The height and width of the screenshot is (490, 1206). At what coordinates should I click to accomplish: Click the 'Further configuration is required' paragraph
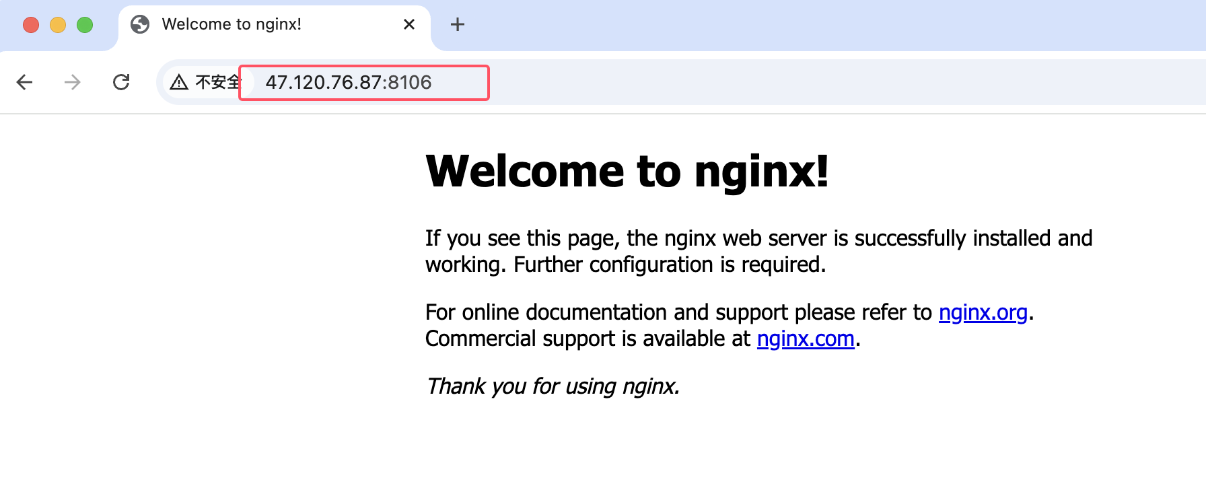[x=758, y=251]
